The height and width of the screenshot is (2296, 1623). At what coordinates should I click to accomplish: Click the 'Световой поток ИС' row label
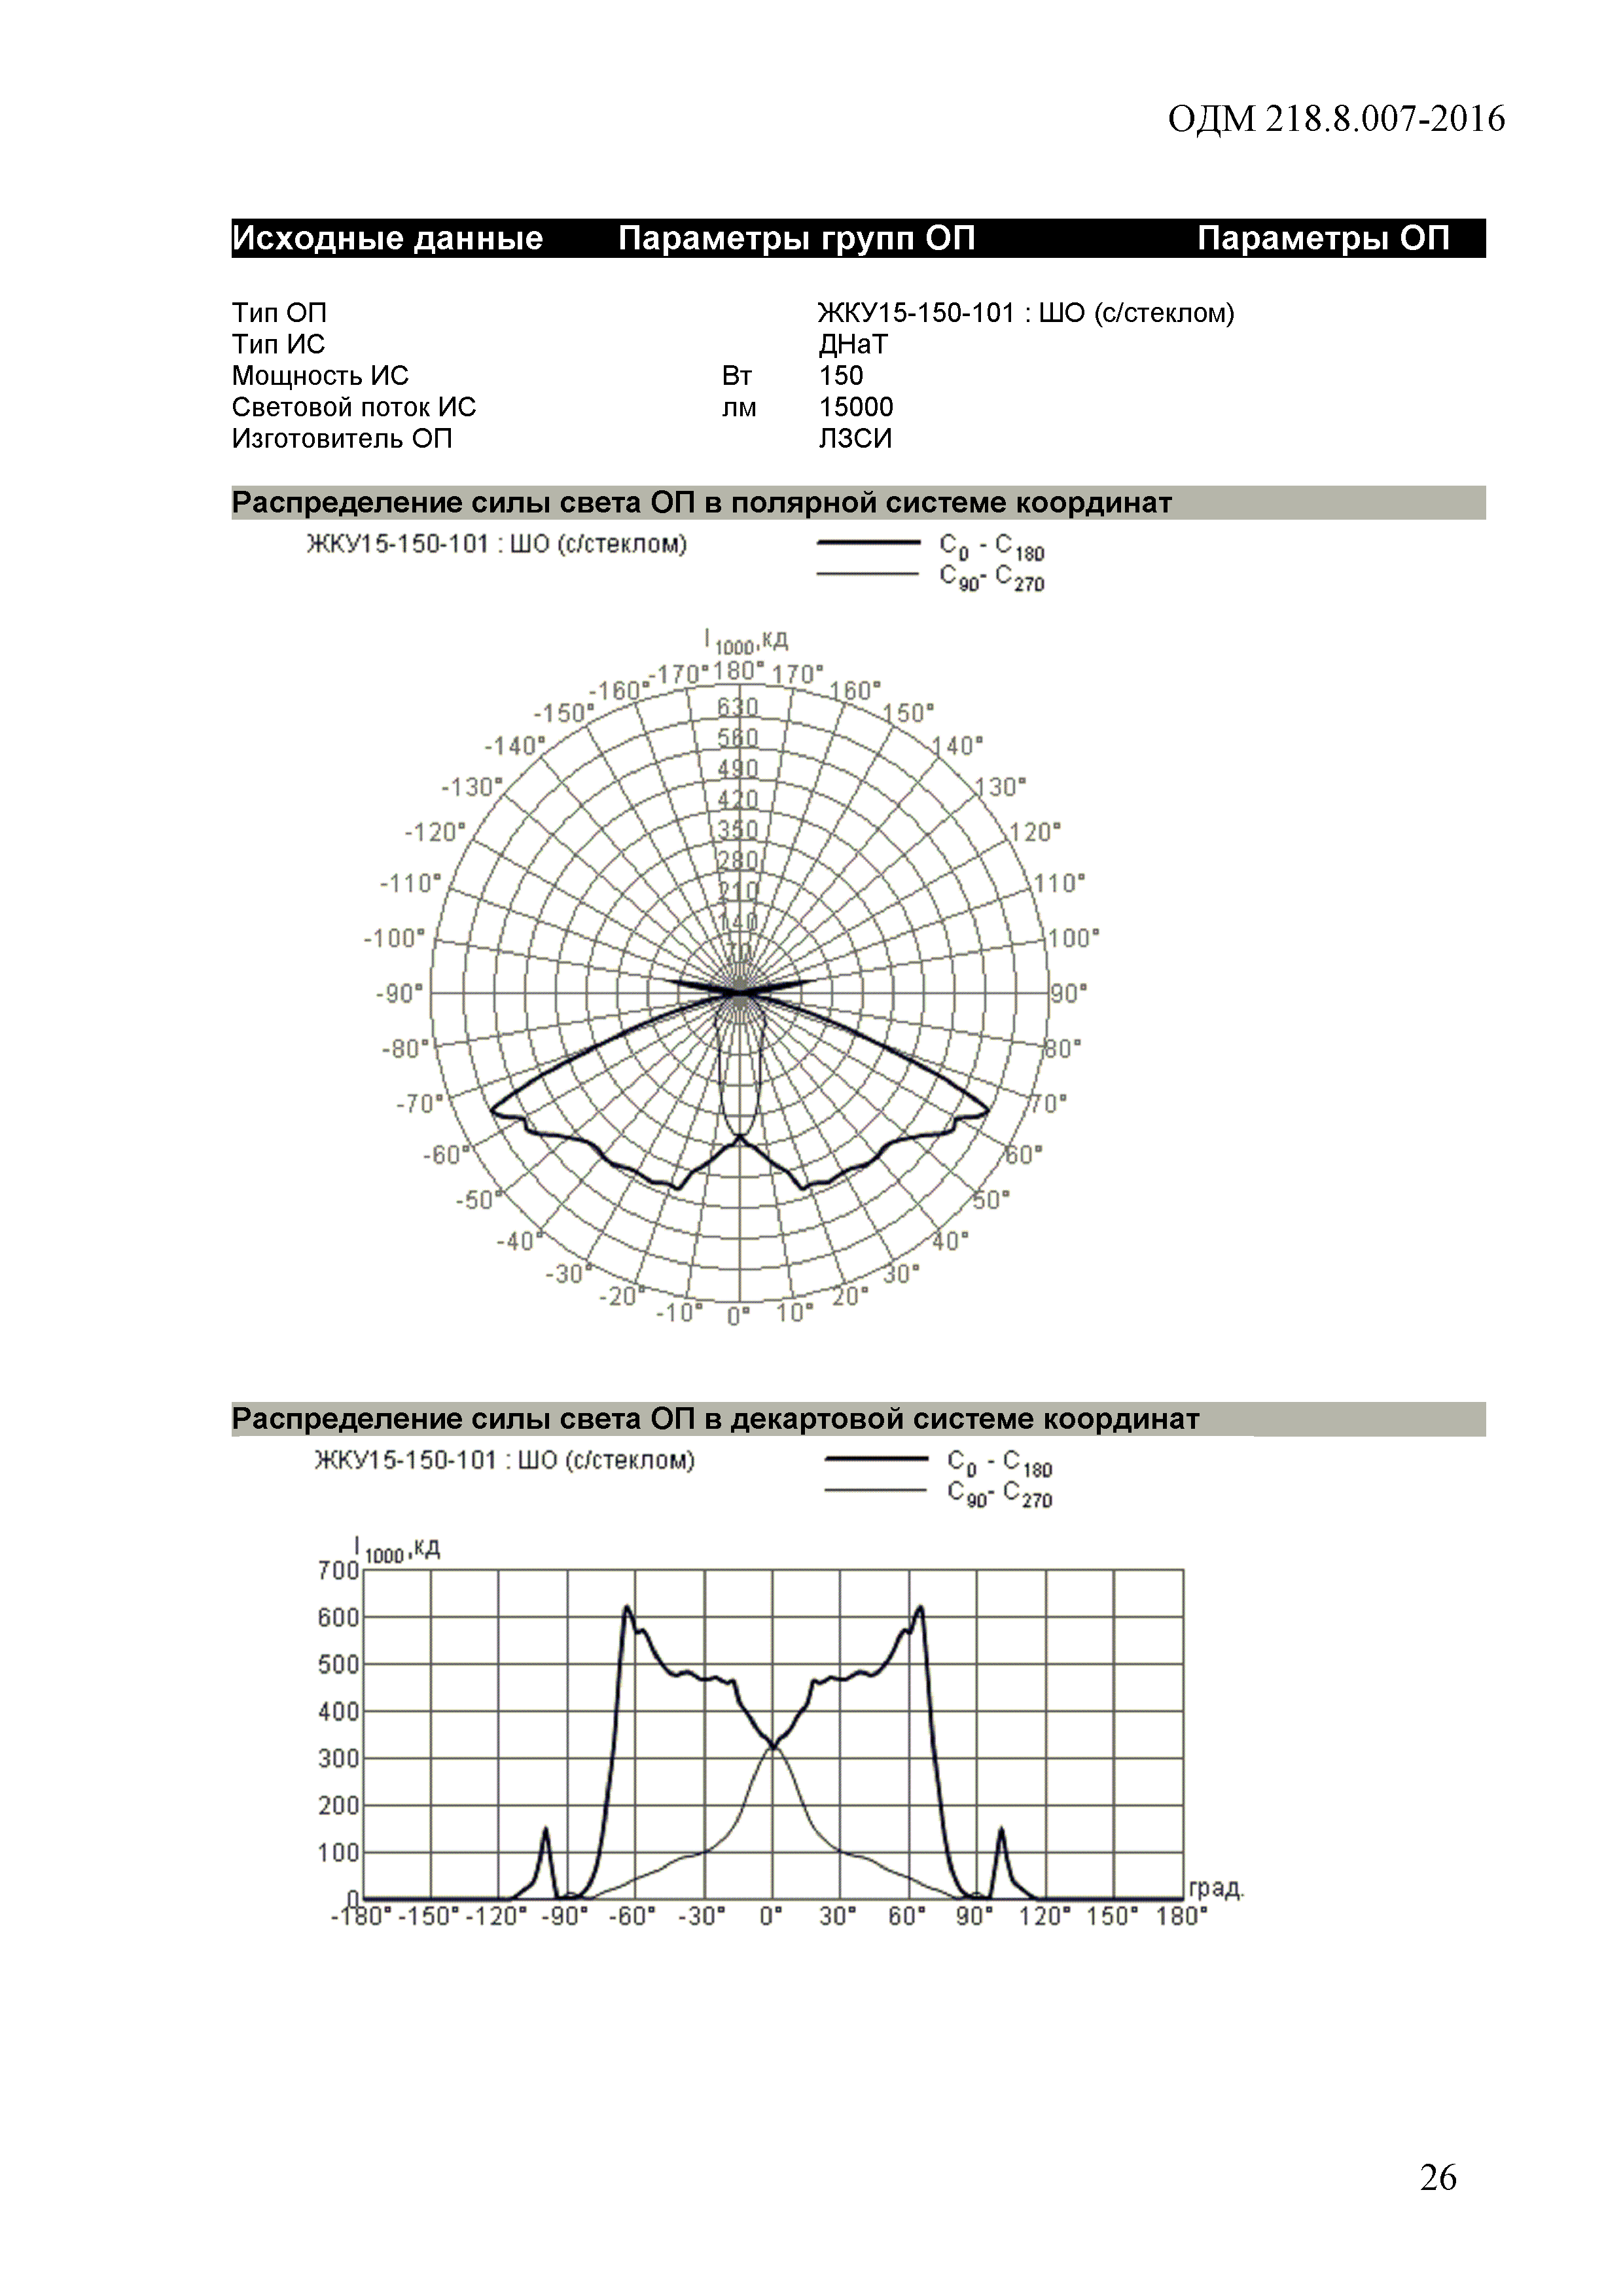coord(354,407)
